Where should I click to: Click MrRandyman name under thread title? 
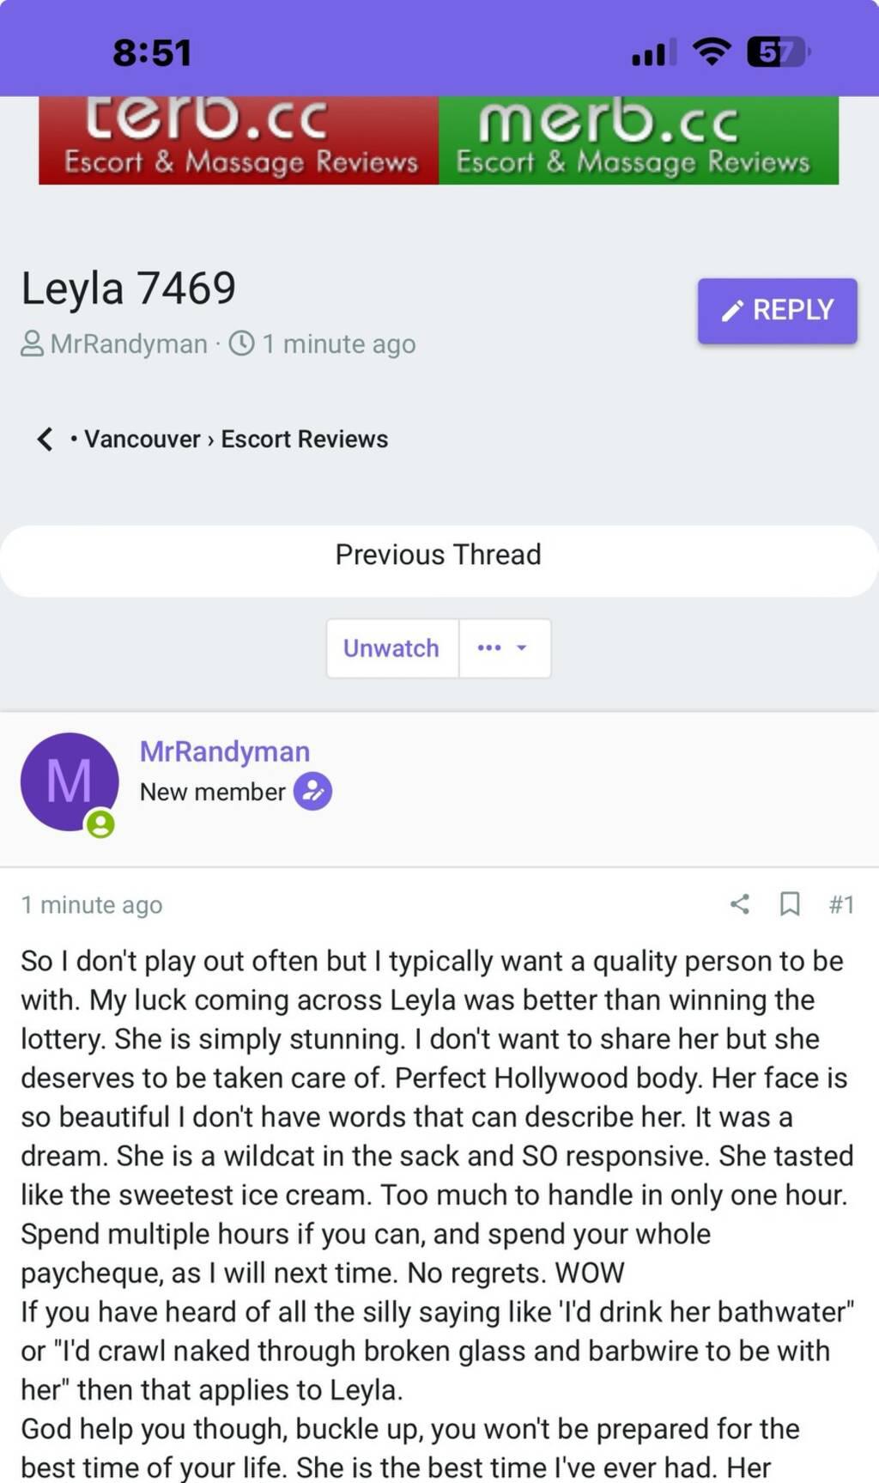point(129,343)
